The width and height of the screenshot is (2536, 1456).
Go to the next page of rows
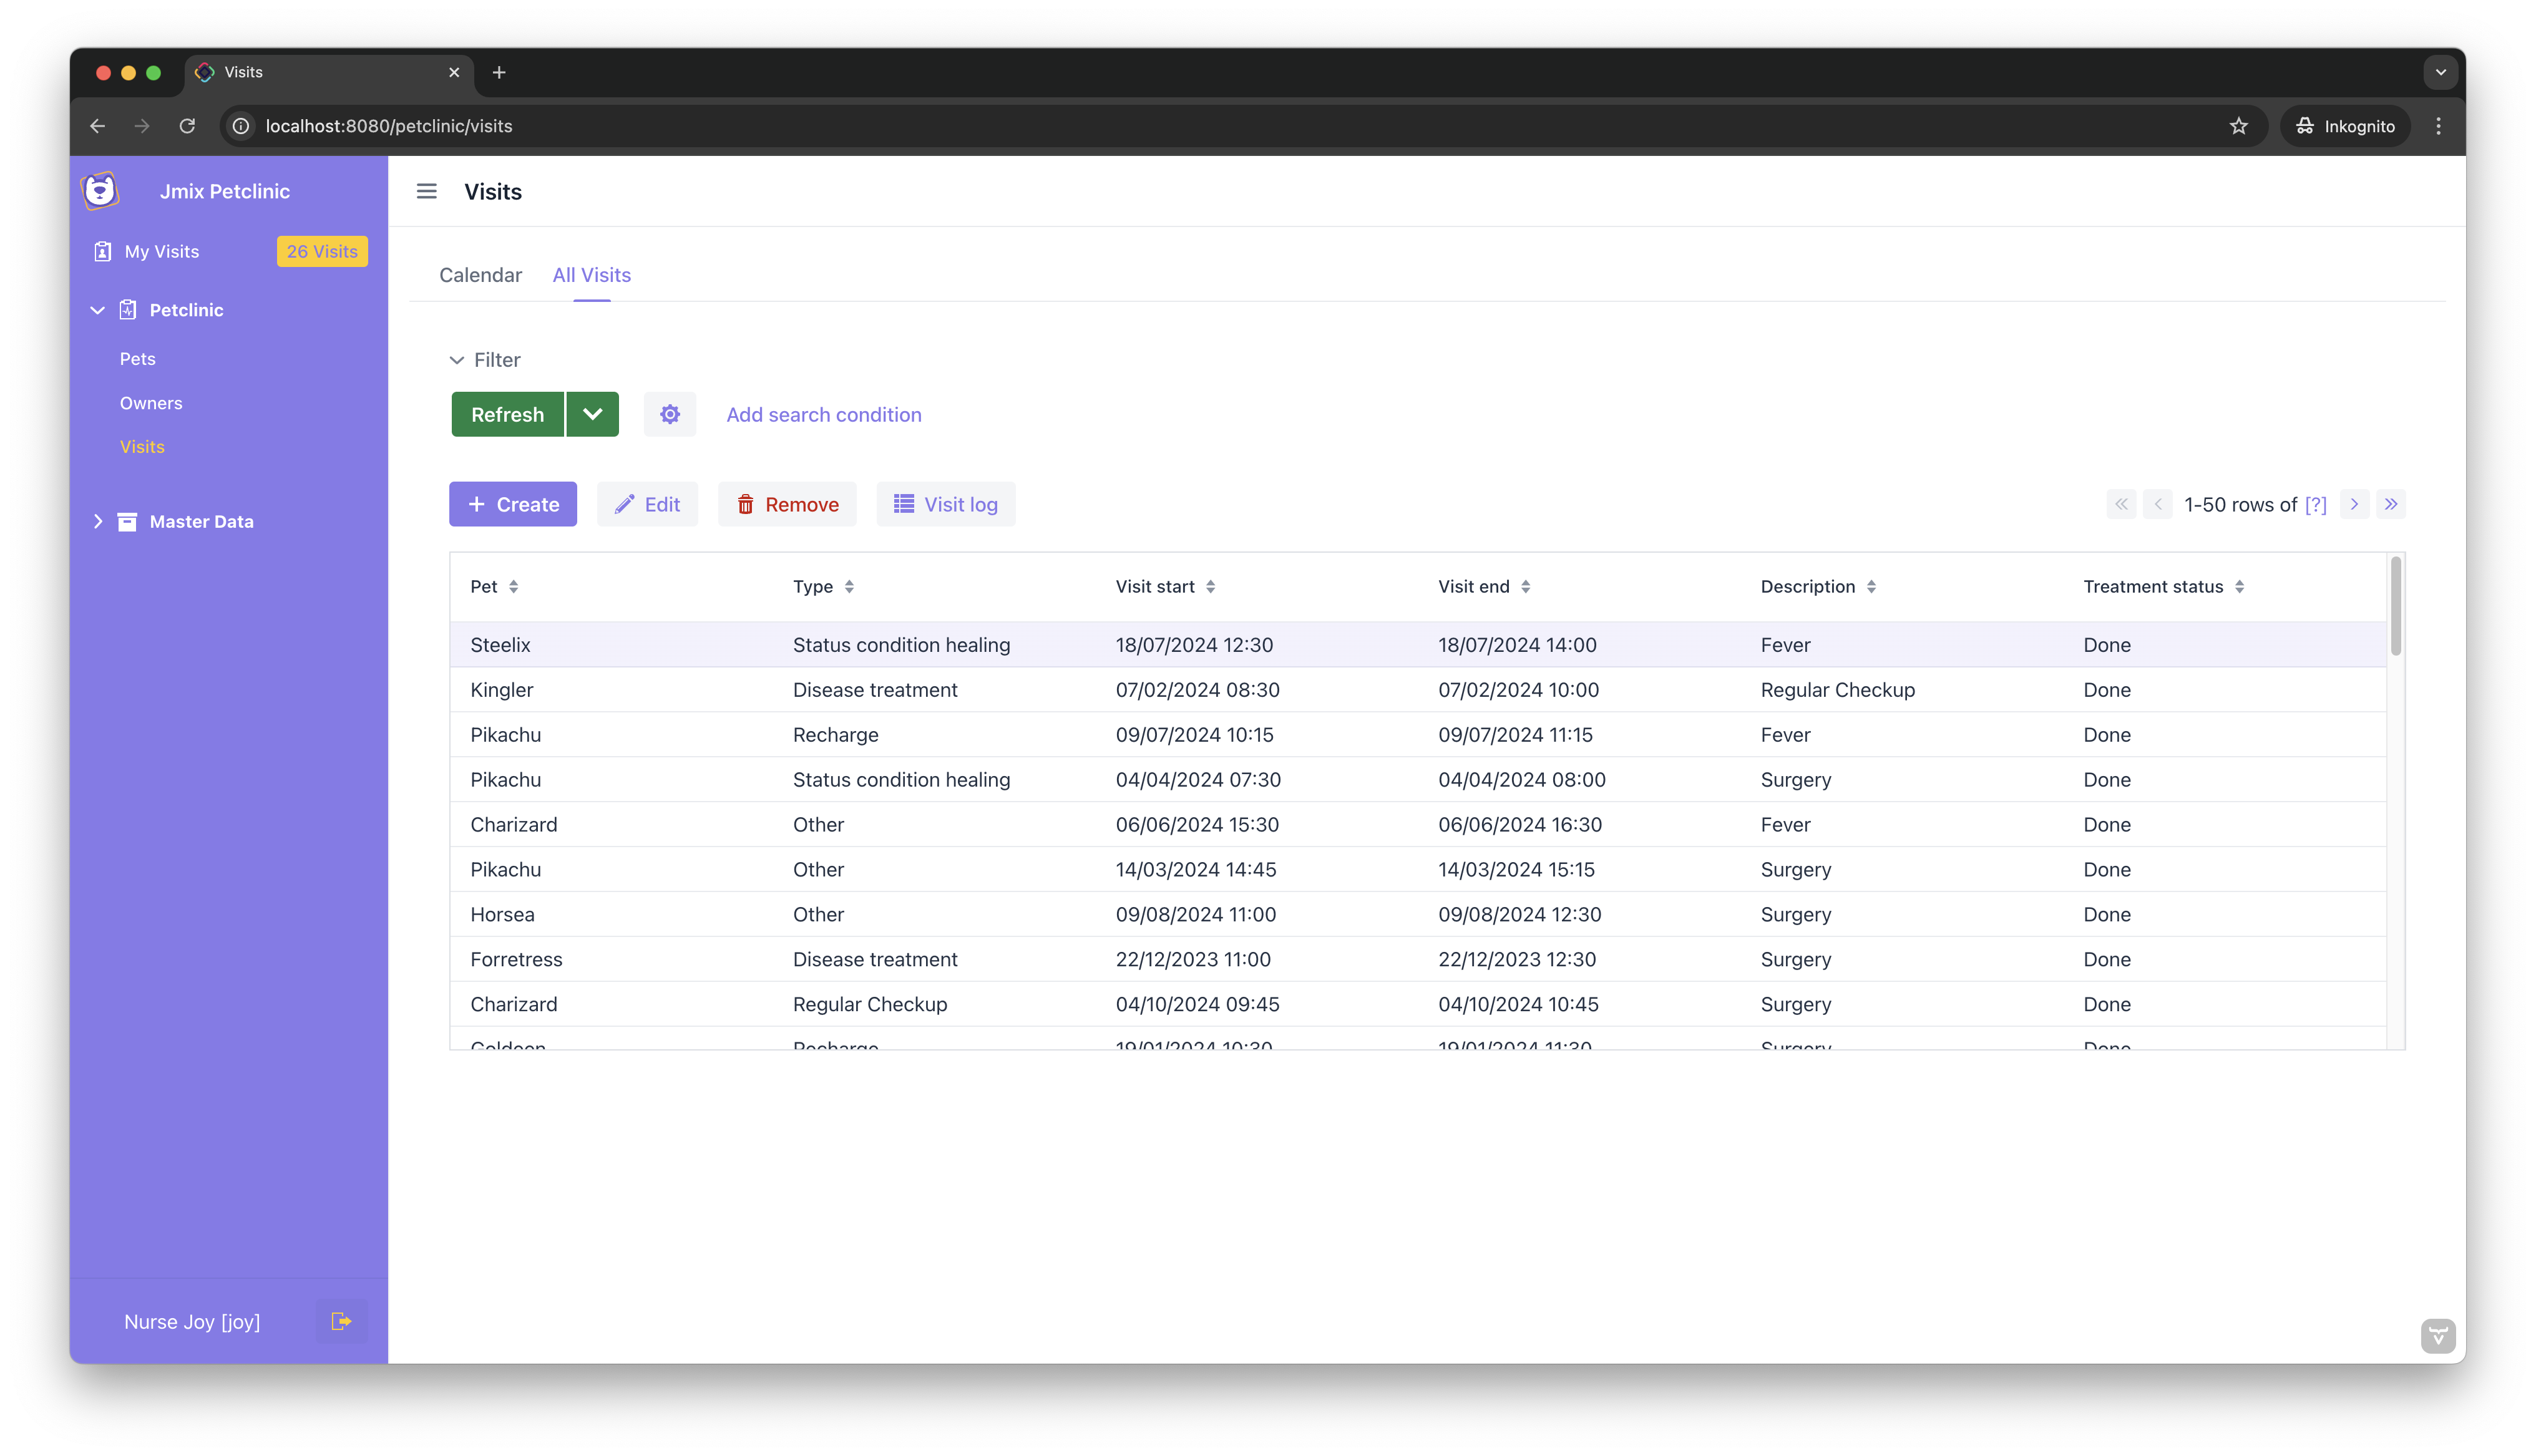(x=2354, y=504)
